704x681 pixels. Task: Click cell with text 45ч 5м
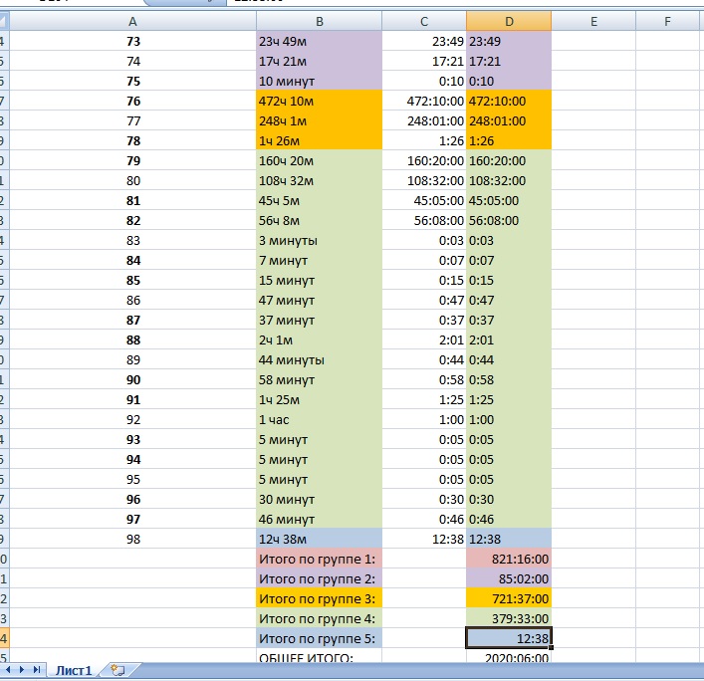[x=320, y=201]
